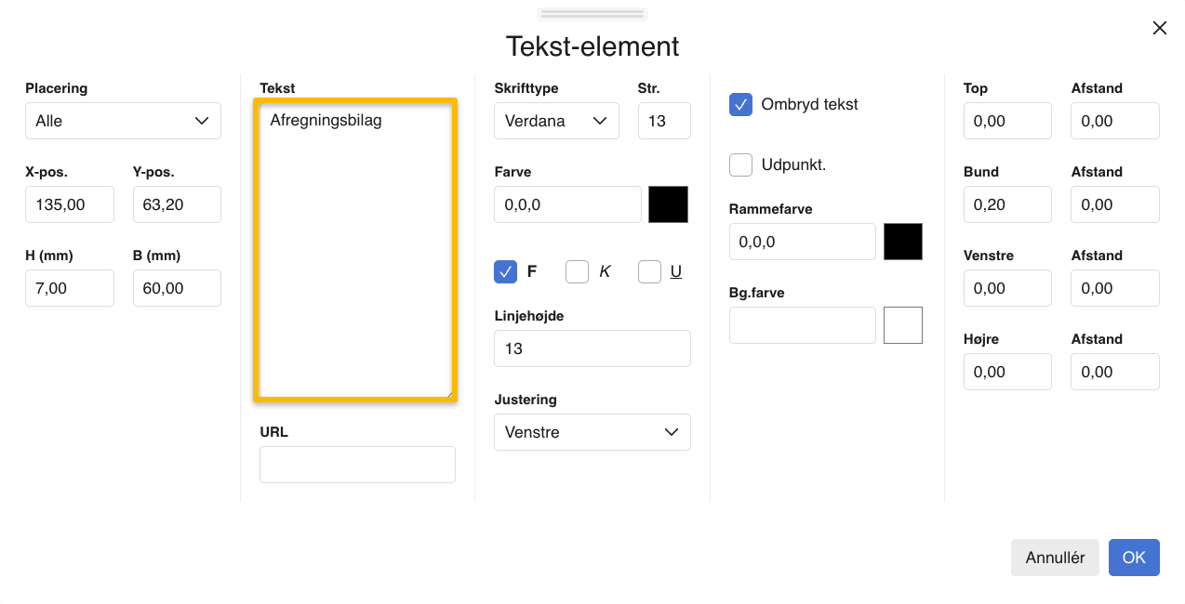Viewport: 1185px width, 604px height.
Task: Enable the K (italic) checkbox
Action: [577, 271]
